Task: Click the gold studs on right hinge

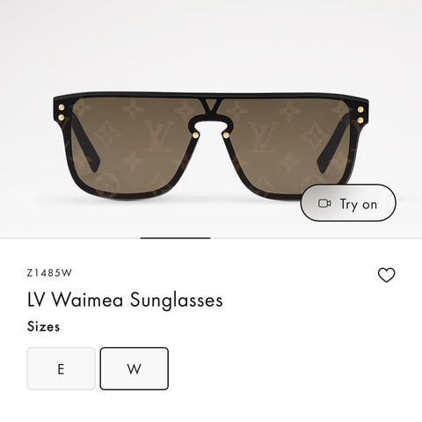Action: click(x=360, y=114)
